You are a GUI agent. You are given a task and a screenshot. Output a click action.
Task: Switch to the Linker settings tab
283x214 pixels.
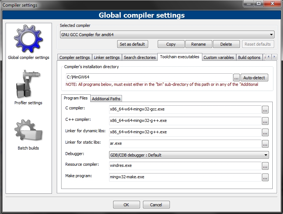point(107,57)
